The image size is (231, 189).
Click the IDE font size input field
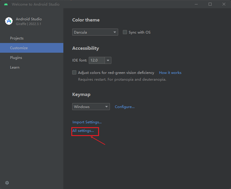96,60
